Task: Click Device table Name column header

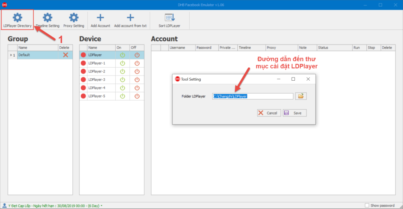Action: pyautogui.click(x=101, y=48)
